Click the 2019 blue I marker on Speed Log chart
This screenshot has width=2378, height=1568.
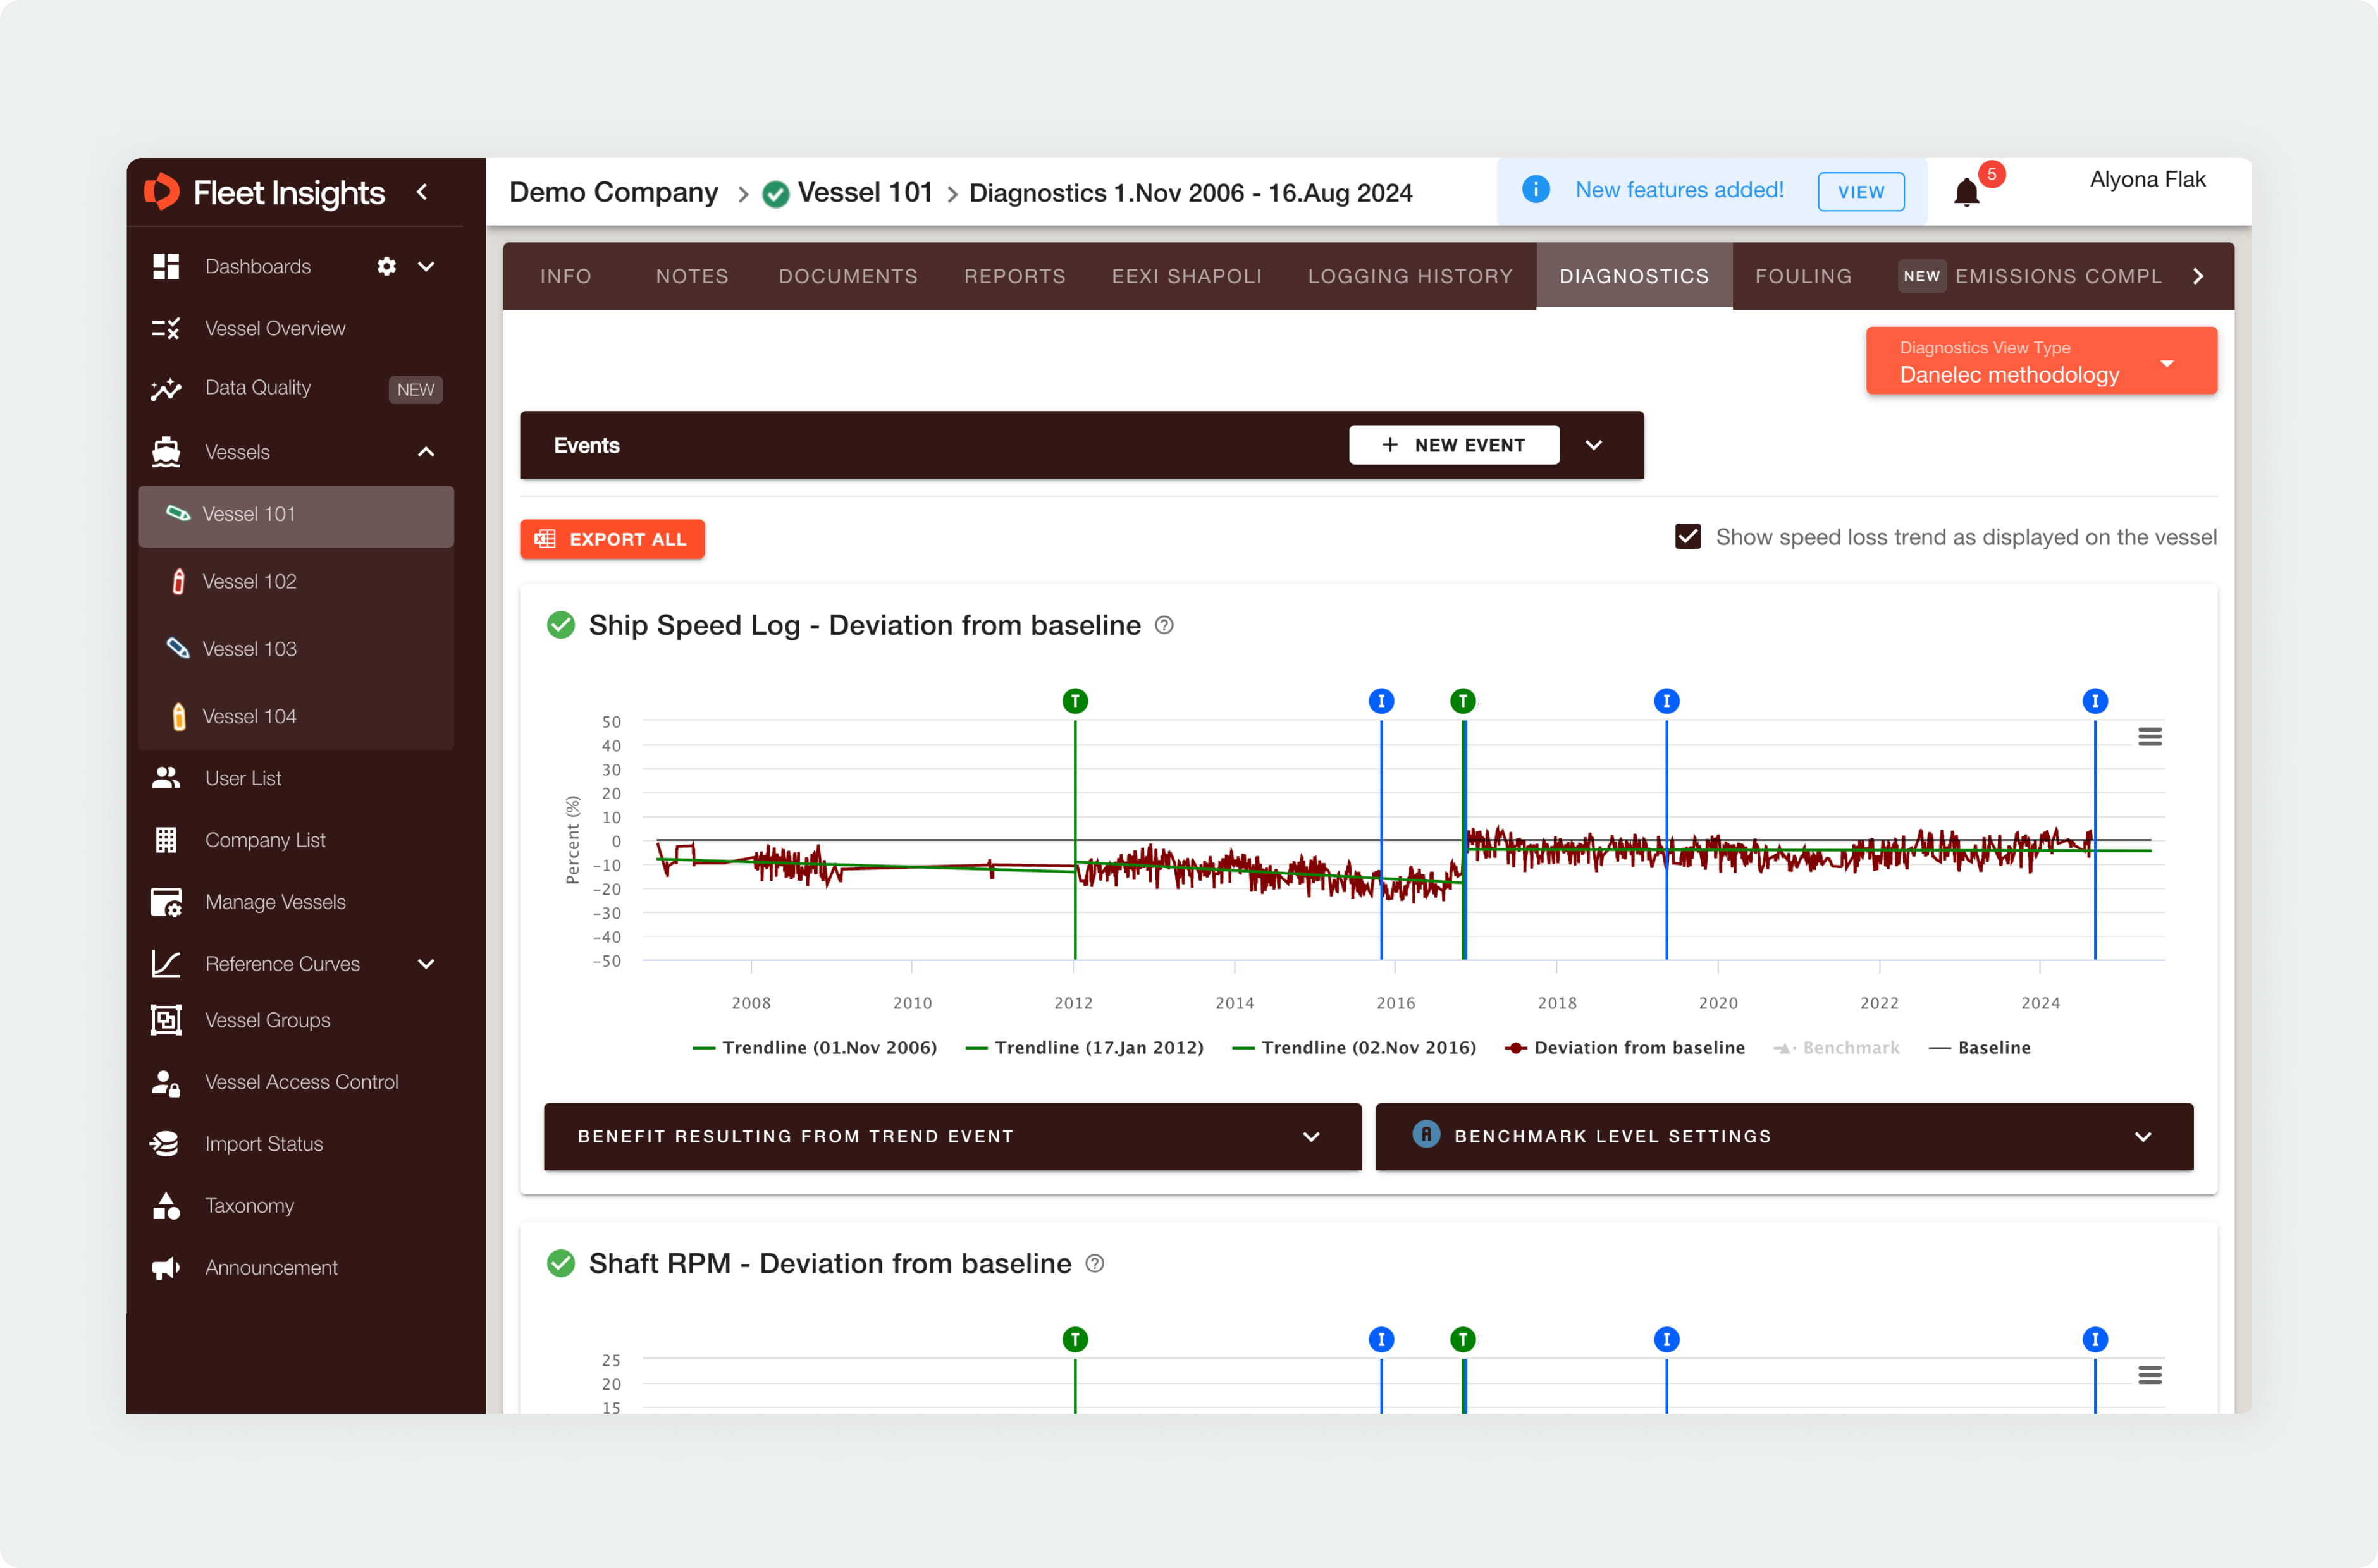coord(1666,701)
